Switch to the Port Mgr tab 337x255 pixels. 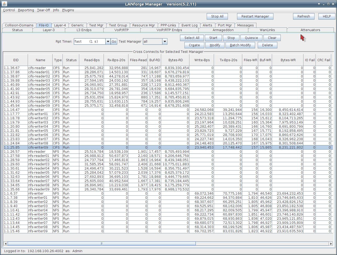coord(225,25)
